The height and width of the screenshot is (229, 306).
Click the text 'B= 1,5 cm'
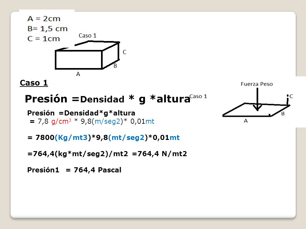pyautogui.click(x=47, y=29)
